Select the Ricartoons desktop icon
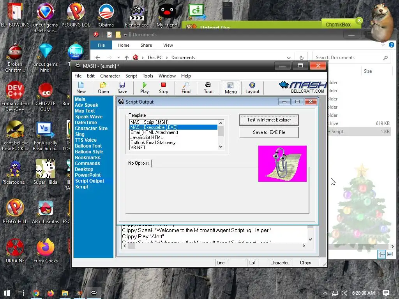 click(x=15, y=172)
